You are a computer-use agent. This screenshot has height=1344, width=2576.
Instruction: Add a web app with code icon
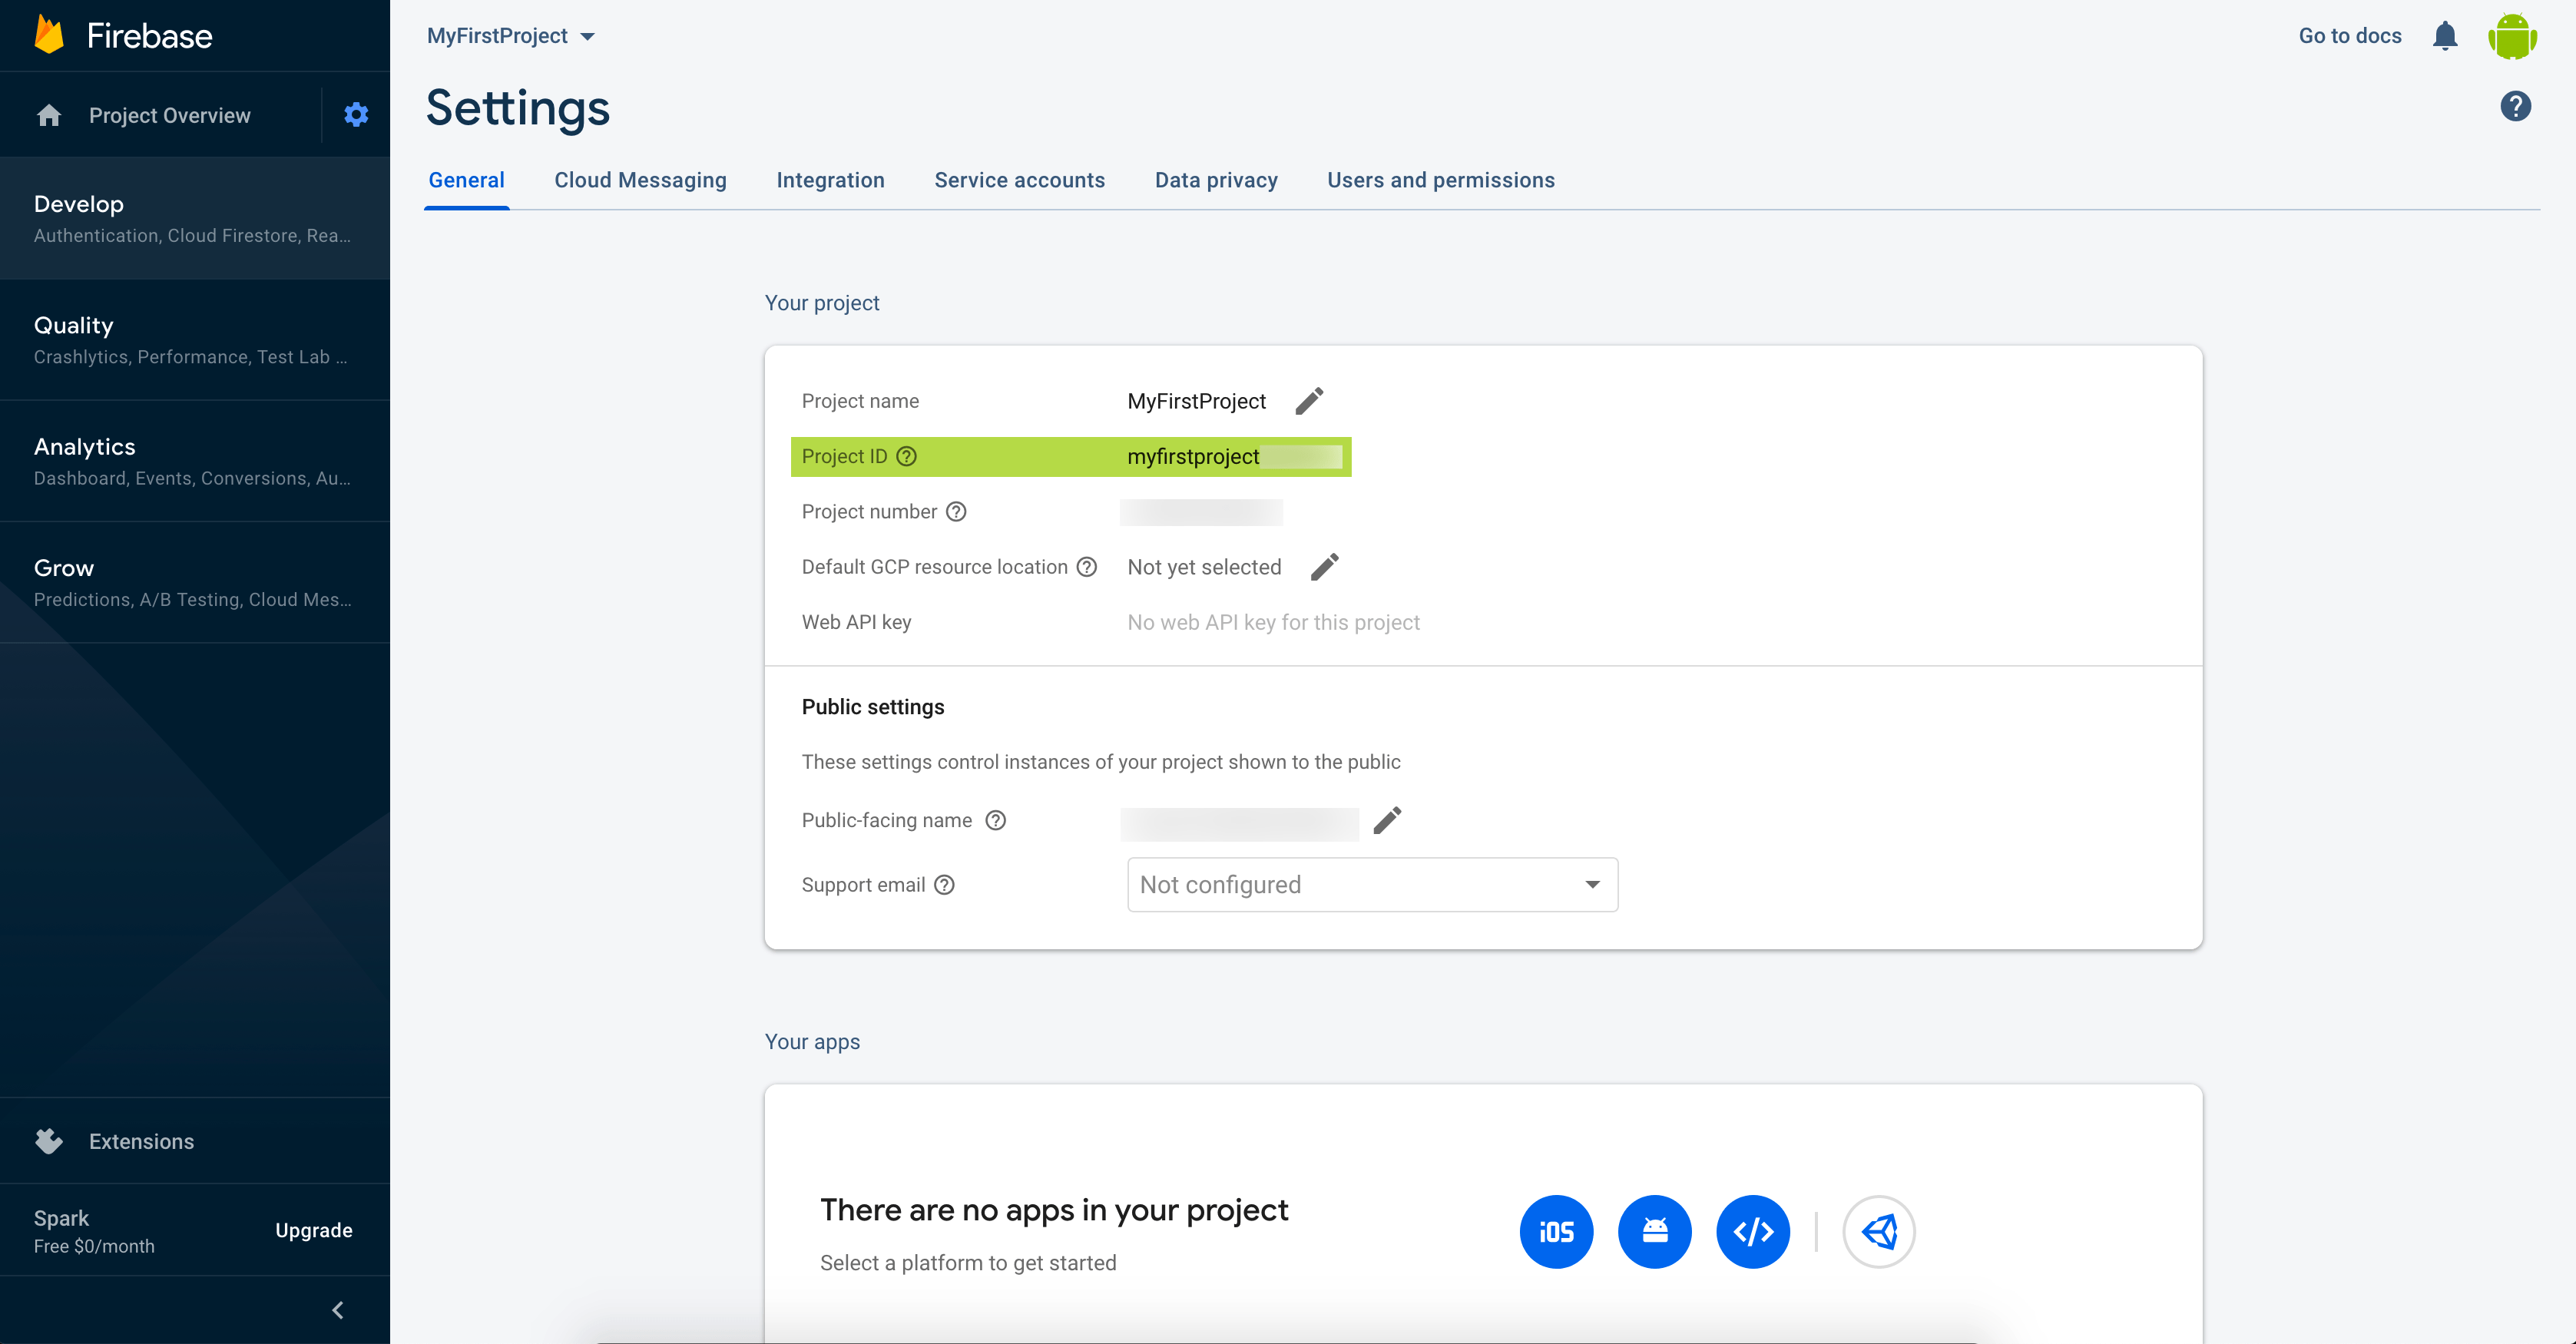pyautogui.click(x=1752, y=1232)
